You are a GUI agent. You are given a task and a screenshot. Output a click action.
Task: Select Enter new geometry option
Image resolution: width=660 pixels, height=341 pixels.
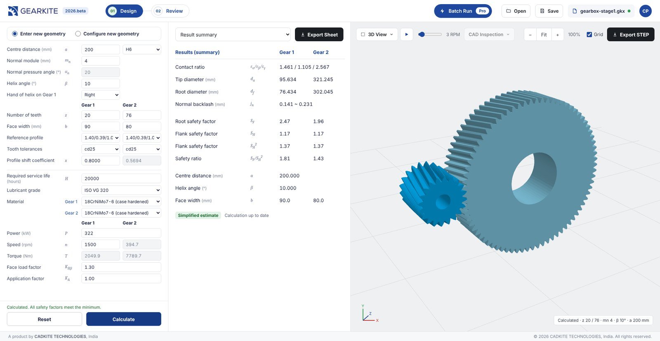coord(39,34)
